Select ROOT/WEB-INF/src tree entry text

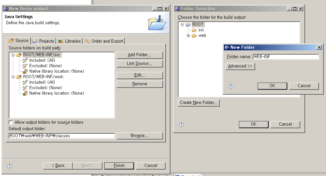click(42, 55)
